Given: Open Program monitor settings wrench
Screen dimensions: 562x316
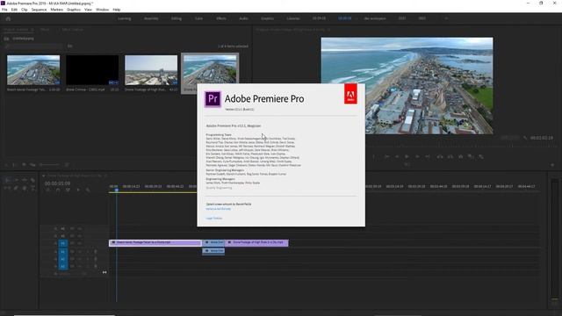Looking at the screenshot, I should [x=525, y=138].
